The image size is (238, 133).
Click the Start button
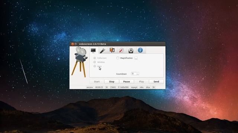click(97, 82)
